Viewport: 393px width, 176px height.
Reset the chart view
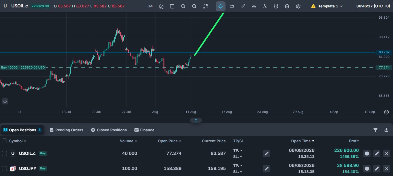coord(5,101)
